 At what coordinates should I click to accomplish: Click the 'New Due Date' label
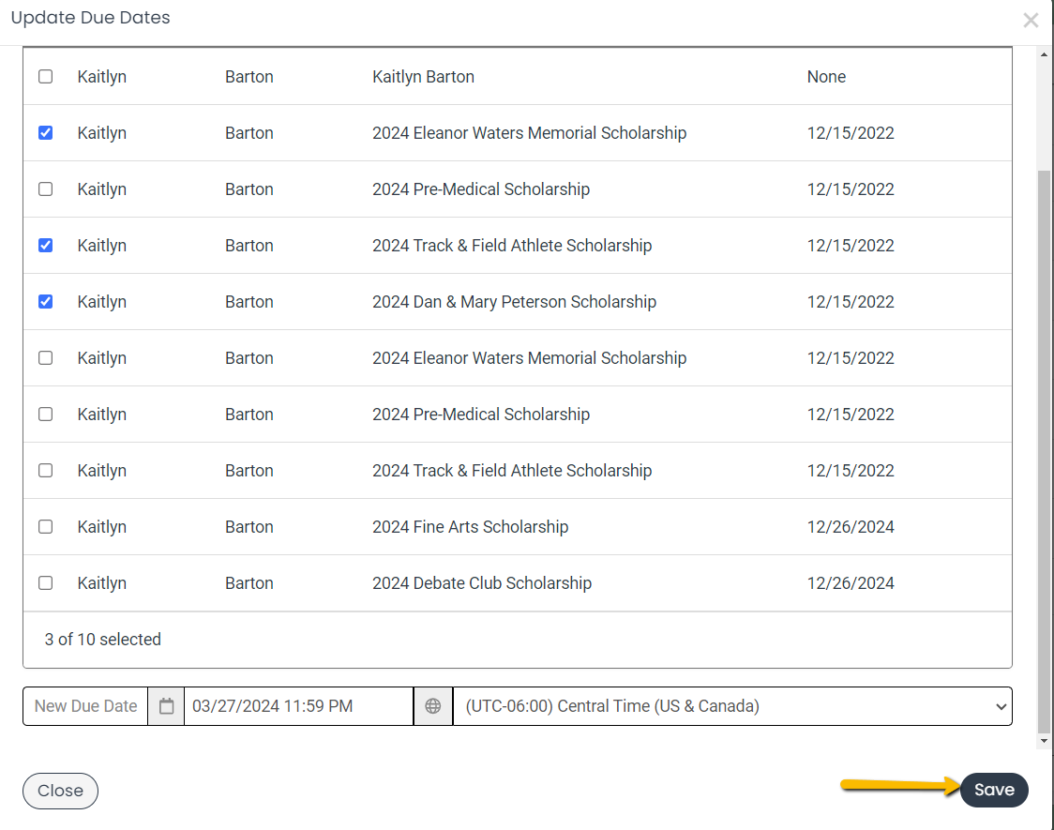click(x=85, y=706)
